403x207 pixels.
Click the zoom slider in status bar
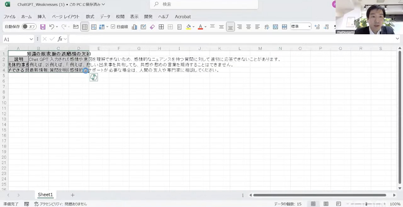[366, 204]
